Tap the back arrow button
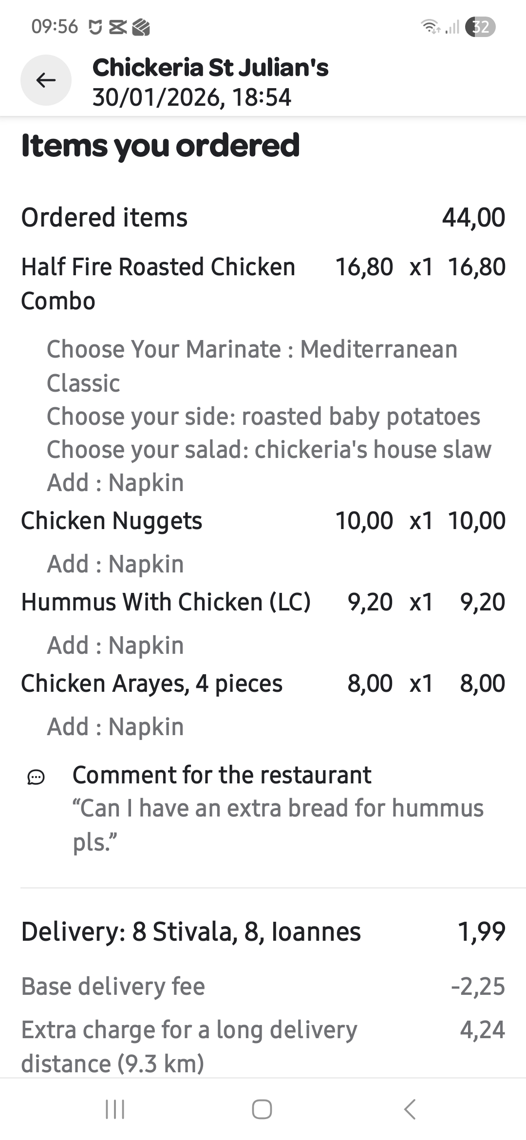Screen dimensions: 526x1140 46,80
